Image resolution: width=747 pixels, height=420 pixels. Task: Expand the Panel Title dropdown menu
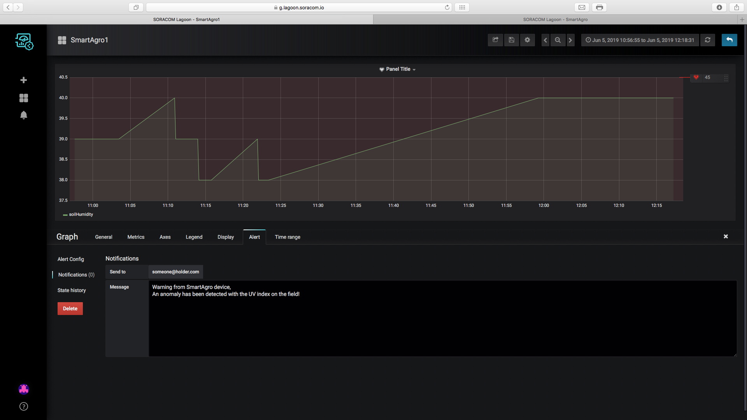point(398,69)
